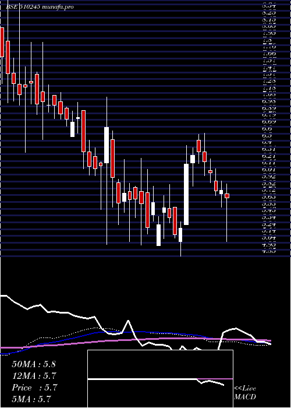This screenshot has height=408, width=291.
Task: Click the 5.92 price axis label
Action: (x=269, y=177)
